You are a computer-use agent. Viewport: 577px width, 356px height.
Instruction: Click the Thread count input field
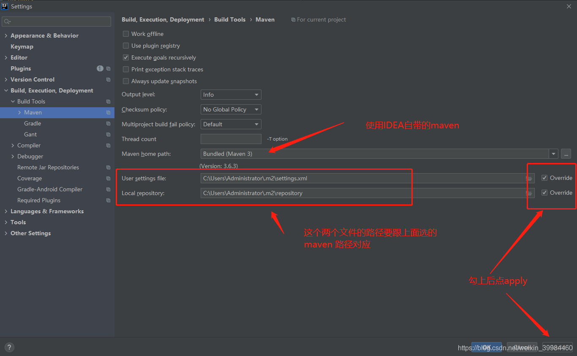coord(231,139)
